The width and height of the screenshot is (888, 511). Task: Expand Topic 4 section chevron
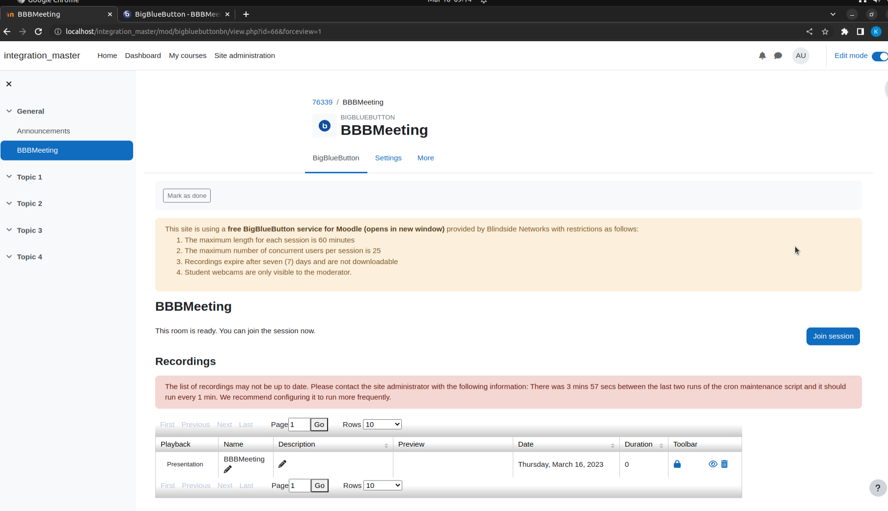pyautogui.click(x=9, y=256)
